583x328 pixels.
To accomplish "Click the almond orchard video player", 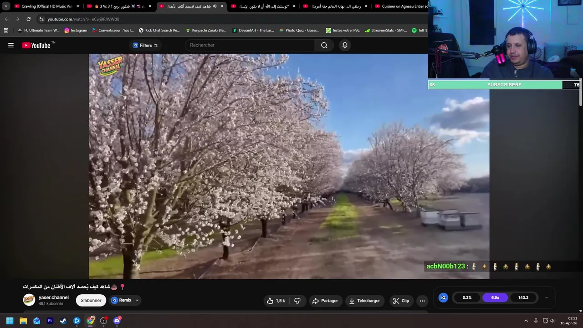I will pyautogui.click(x=289, y=166).
